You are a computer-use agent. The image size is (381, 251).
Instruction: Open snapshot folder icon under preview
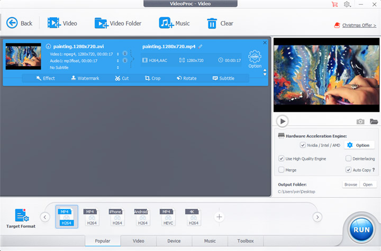(374, 121)
